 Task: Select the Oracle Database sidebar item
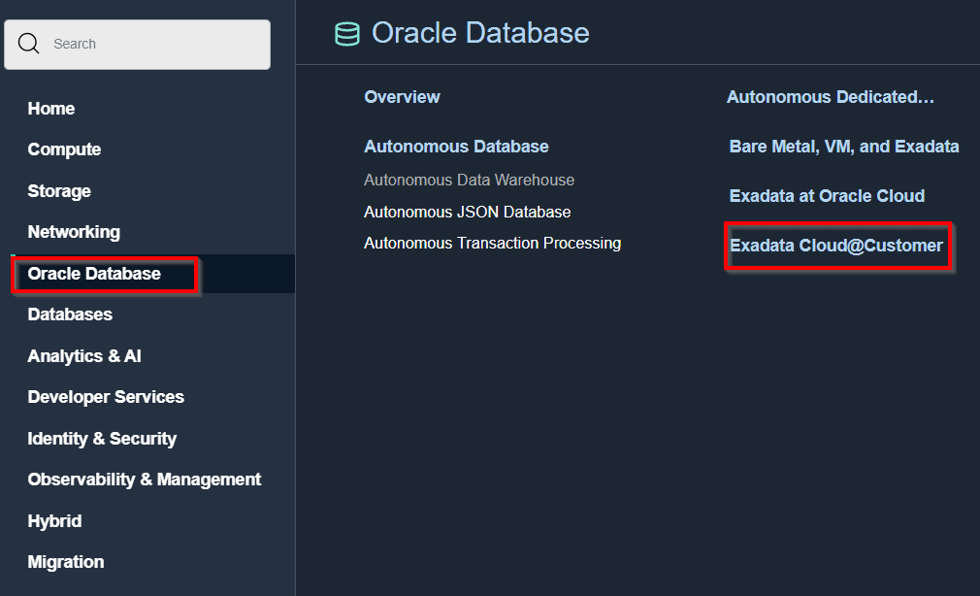coord(94,274)
